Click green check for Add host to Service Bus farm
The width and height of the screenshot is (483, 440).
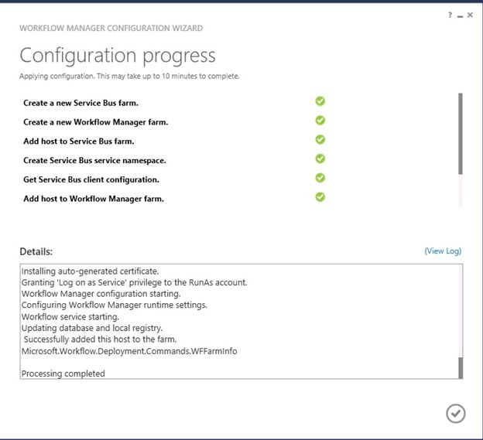coord(320,140)
